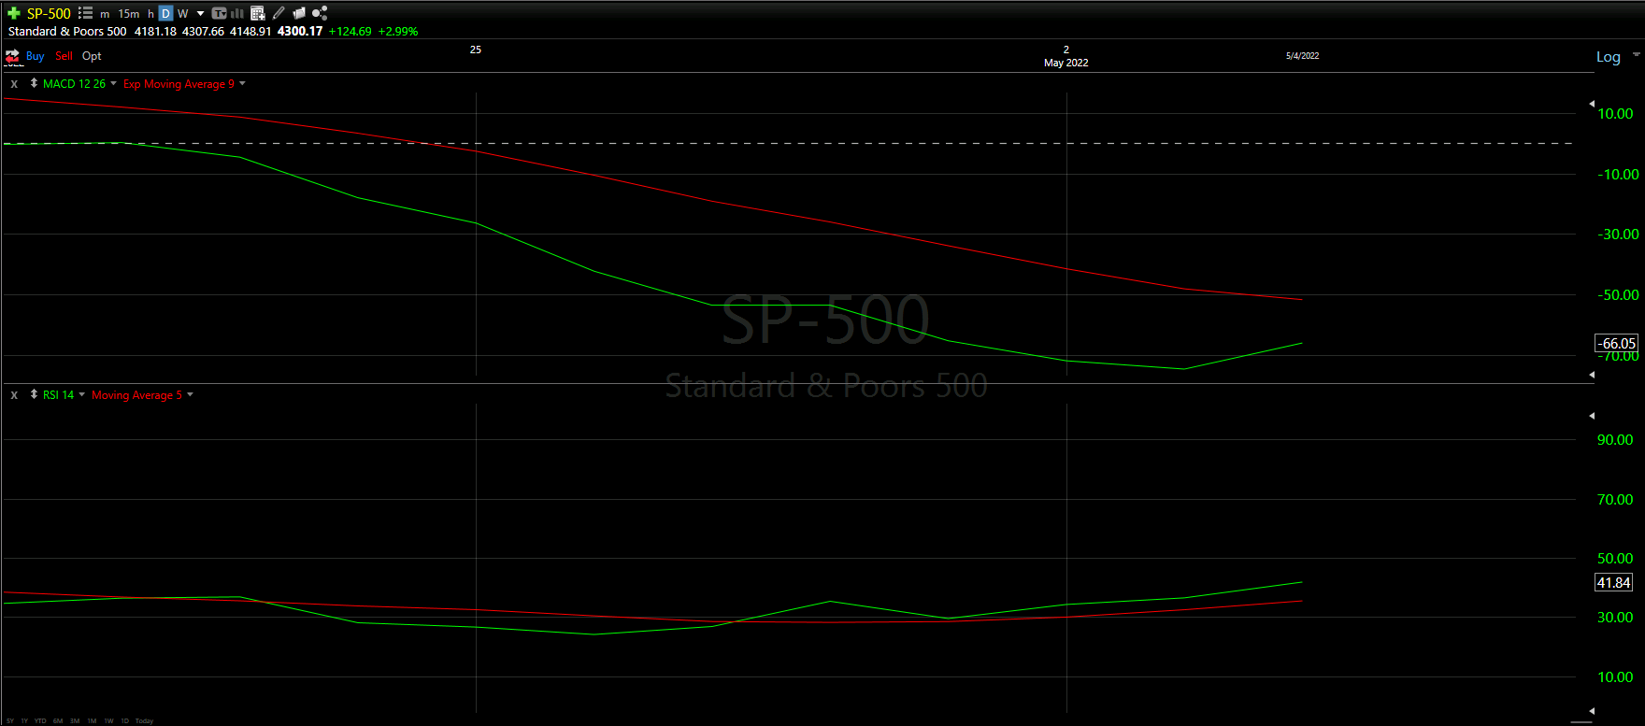The height and width of the screenshot is (726, 1645).
Task: Click the RSI scale top arrow
Action: click(1592, 416)
